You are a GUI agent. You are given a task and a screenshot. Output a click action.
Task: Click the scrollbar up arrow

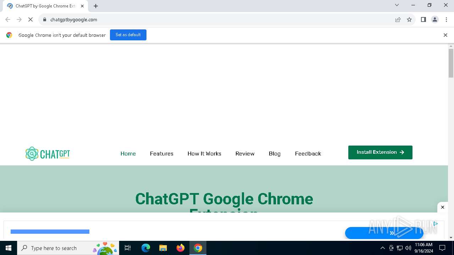tap(451, 46)
